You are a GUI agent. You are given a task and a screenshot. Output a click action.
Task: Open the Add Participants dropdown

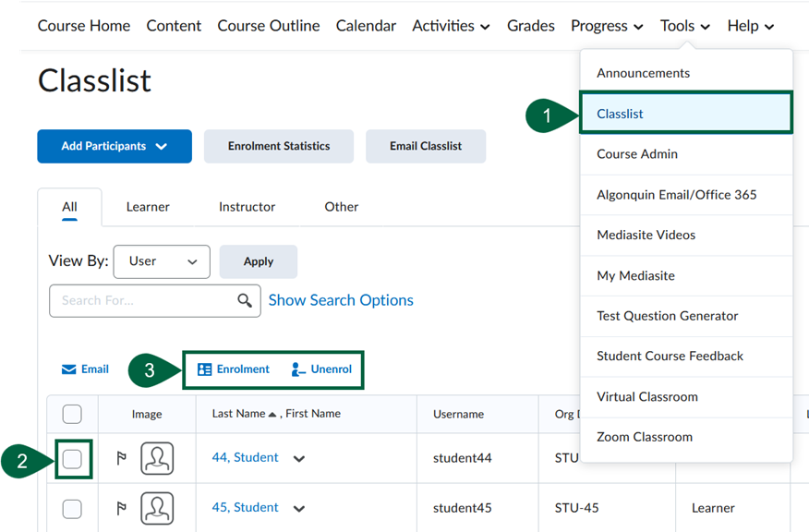coord(114,146)
